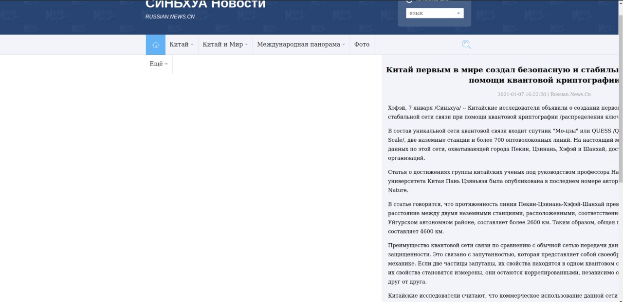Open the Фото section

[362, 45]
